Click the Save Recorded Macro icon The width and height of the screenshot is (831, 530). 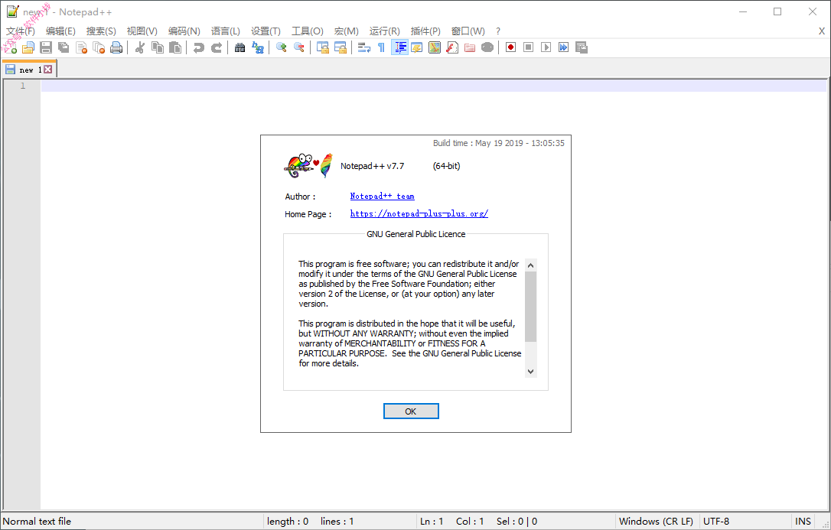click(582, 47)
